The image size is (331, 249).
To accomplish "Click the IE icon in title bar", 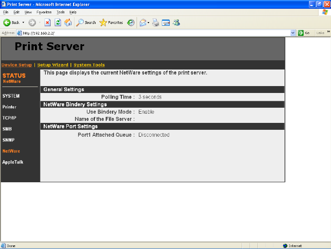I will pyautogui.click(x=3, y=4).
